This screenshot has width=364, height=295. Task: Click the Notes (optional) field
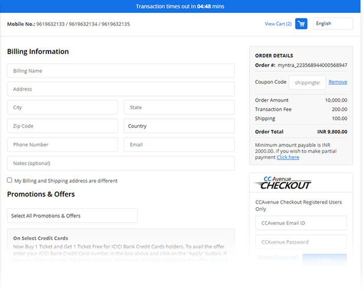tap(120, 163)
